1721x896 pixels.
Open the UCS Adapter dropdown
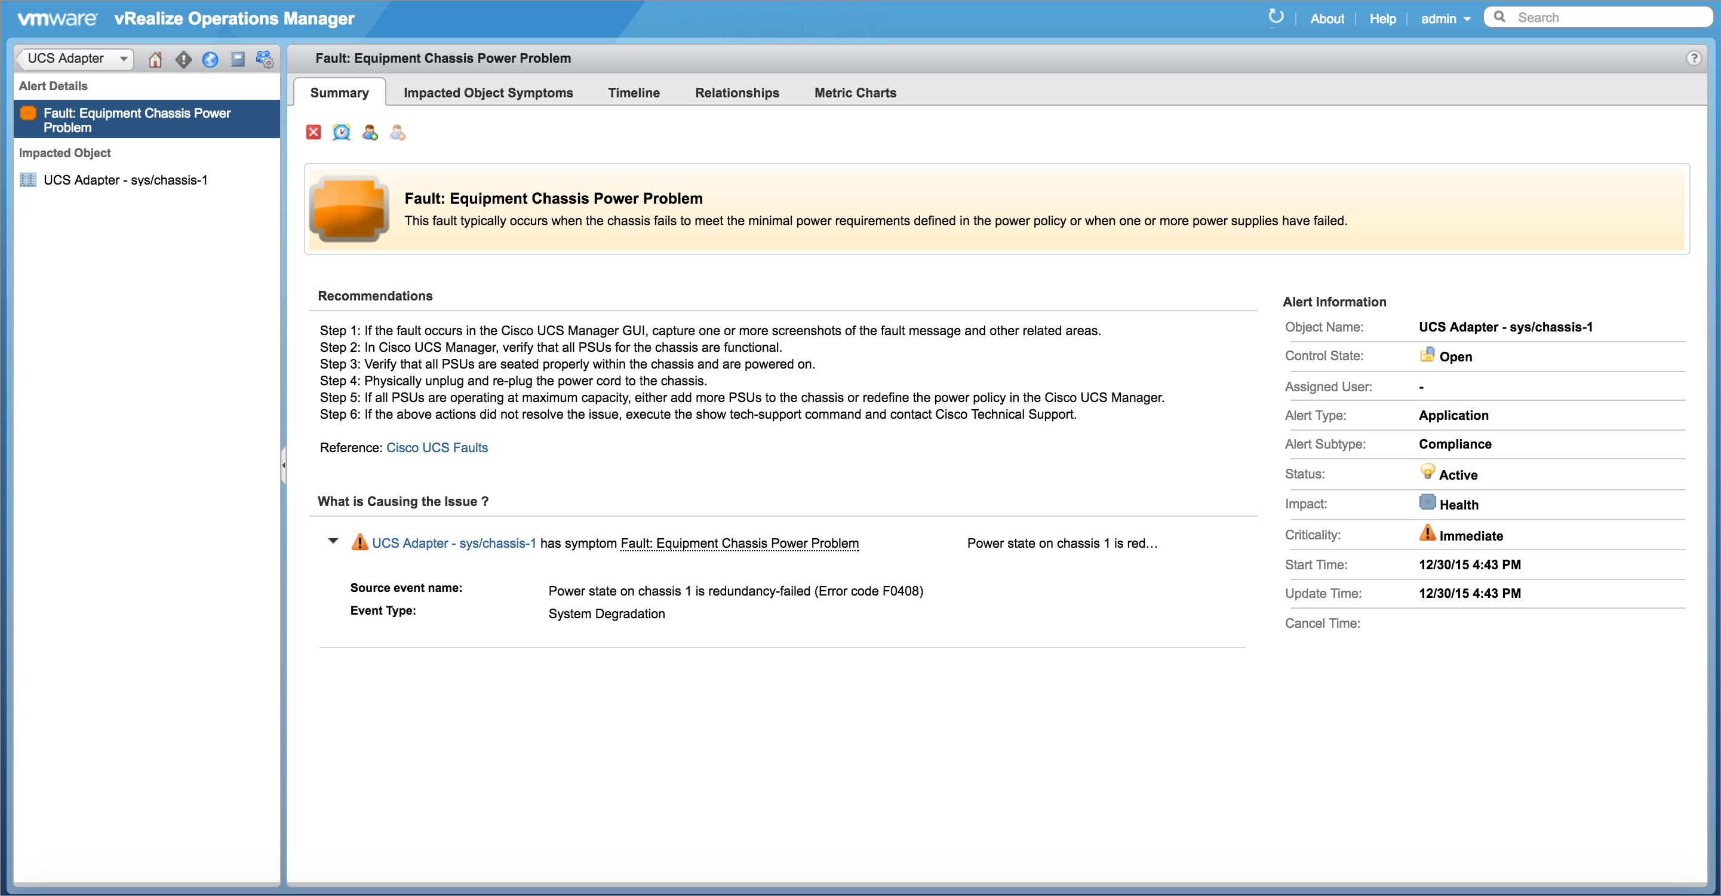tap(75, 59)
